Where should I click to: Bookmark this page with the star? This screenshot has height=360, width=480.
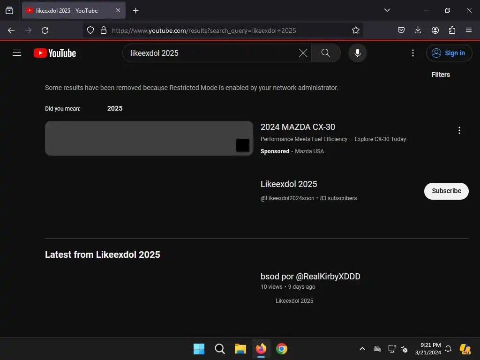point(355,30)
